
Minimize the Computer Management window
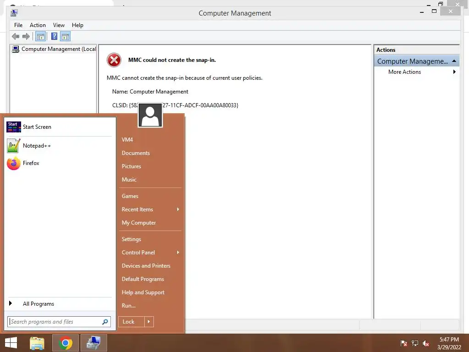(x=422, y=11)
